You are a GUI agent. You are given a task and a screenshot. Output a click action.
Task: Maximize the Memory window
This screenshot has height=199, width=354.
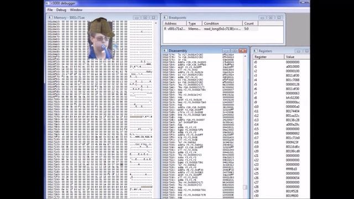pos(145,18)
